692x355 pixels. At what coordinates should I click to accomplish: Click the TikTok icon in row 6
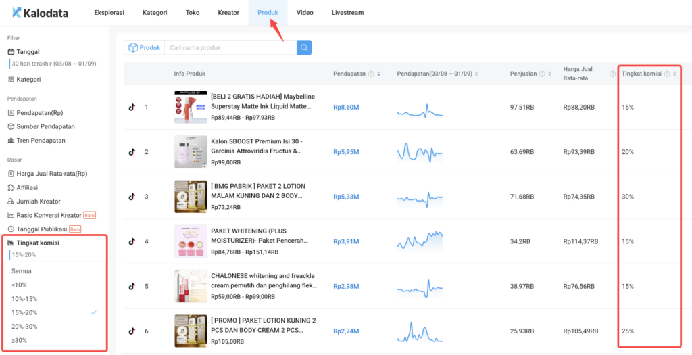132,331
